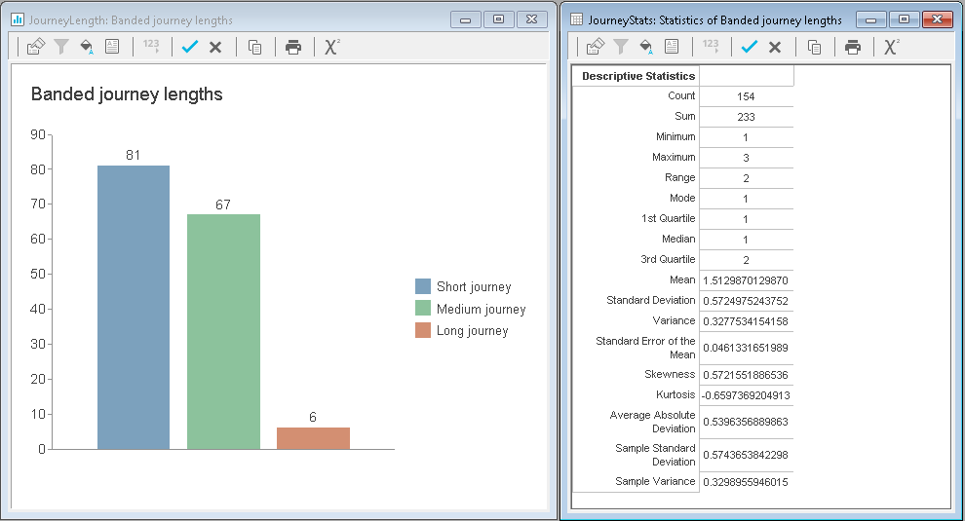Image resolution: width=965 pixels, height=521 pixels.
Task: Select the green Medium journey bar
Action: [223, 331]
